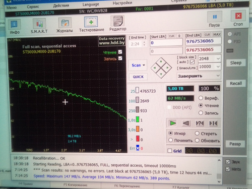252x189 pixels.
Task: Open the S.M.A.R.T attributes icon
Action: tap(39, 24)
